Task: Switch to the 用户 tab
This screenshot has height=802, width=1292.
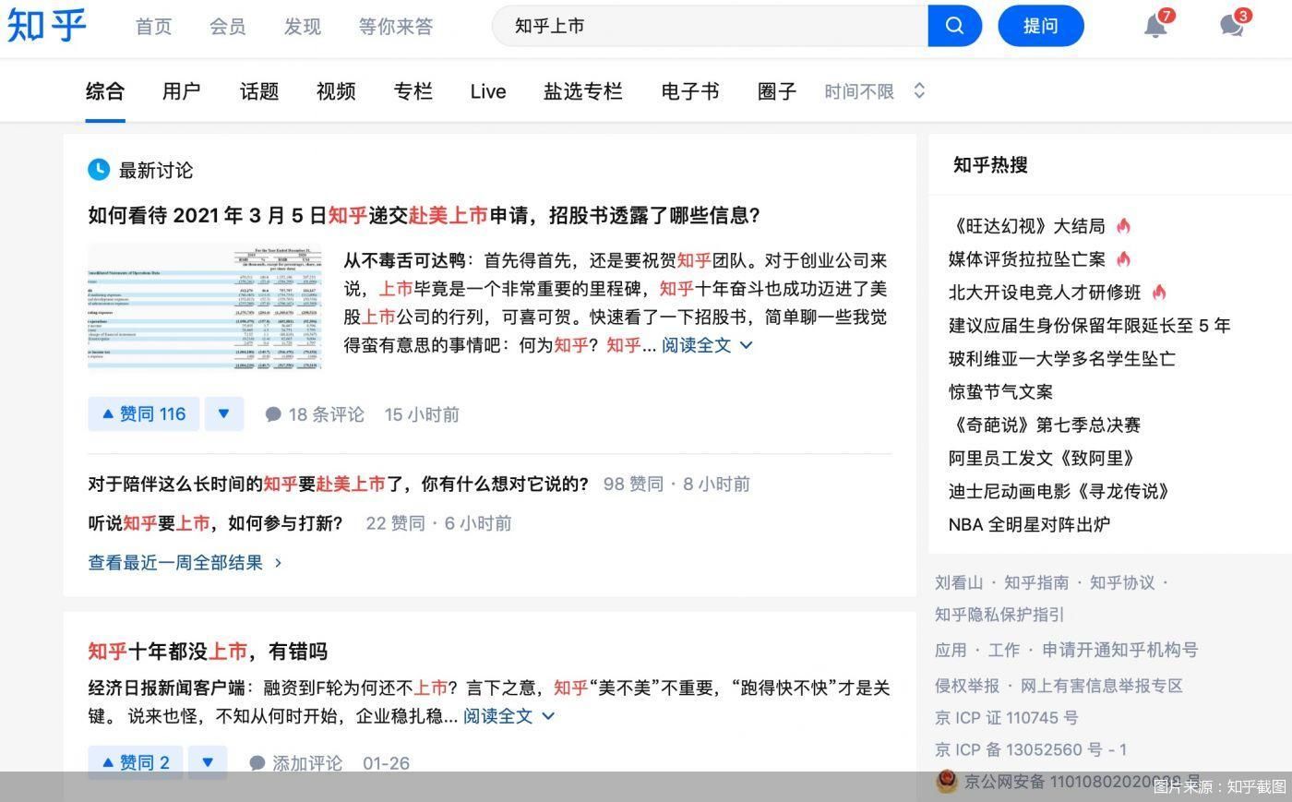Action: coord(182,91)
